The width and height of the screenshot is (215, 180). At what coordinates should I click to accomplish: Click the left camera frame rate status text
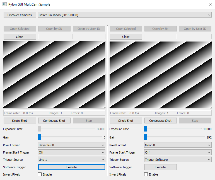pyautogui.click(x=18, y=113)
